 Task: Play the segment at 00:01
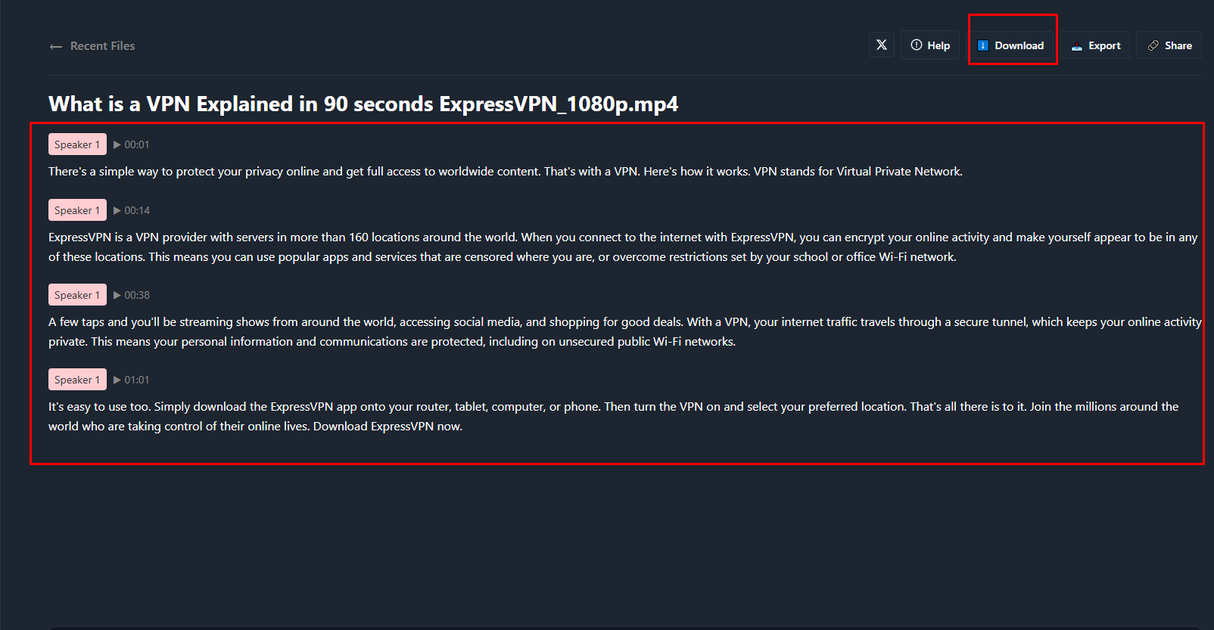[x=132, y=144]
